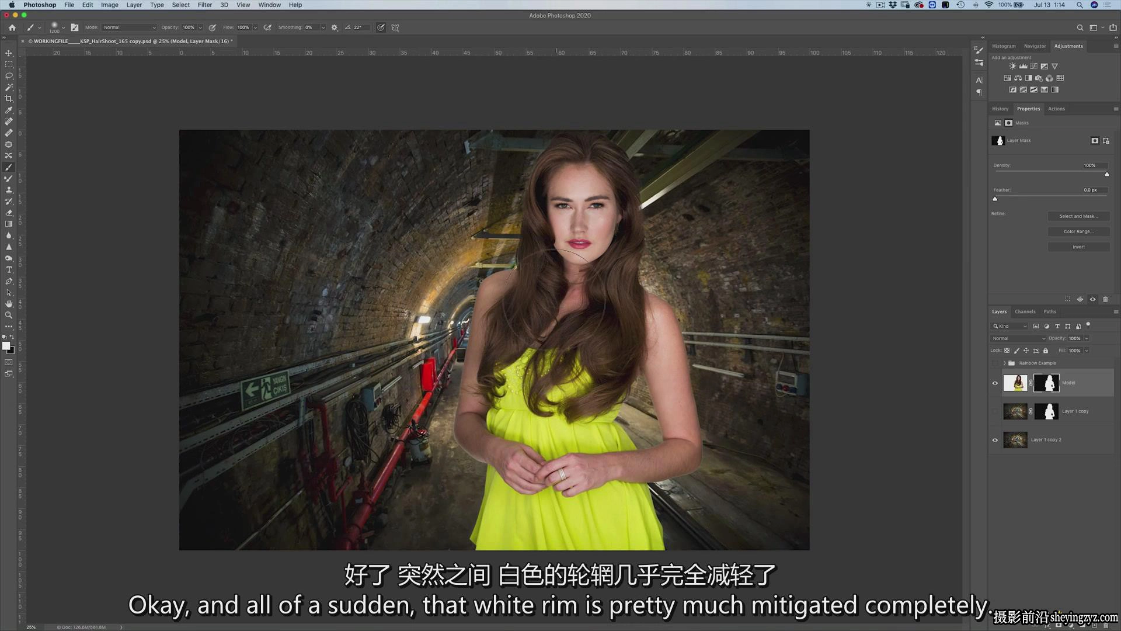Add Brightness/Contrast adjustment
Image resolution: width=1121 pixels, height=631 pixels.
click(1012, 66)
